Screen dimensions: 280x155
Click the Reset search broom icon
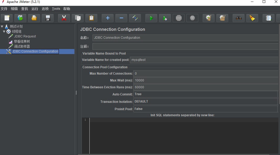pyautogui.click(x=252, y=18)
